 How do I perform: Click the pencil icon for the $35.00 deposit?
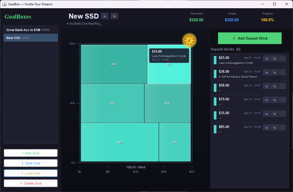(274, 114)
